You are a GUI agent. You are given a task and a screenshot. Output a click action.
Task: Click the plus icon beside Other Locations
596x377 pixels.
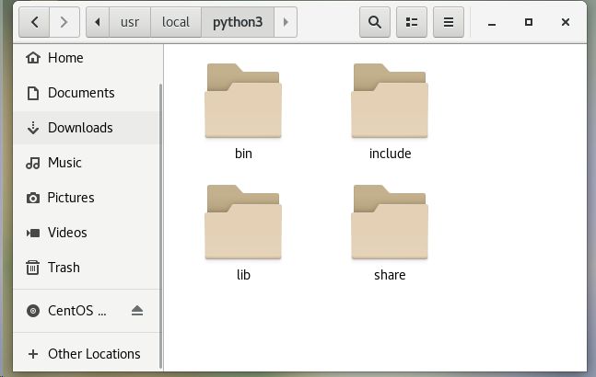(x=33, y=354)
